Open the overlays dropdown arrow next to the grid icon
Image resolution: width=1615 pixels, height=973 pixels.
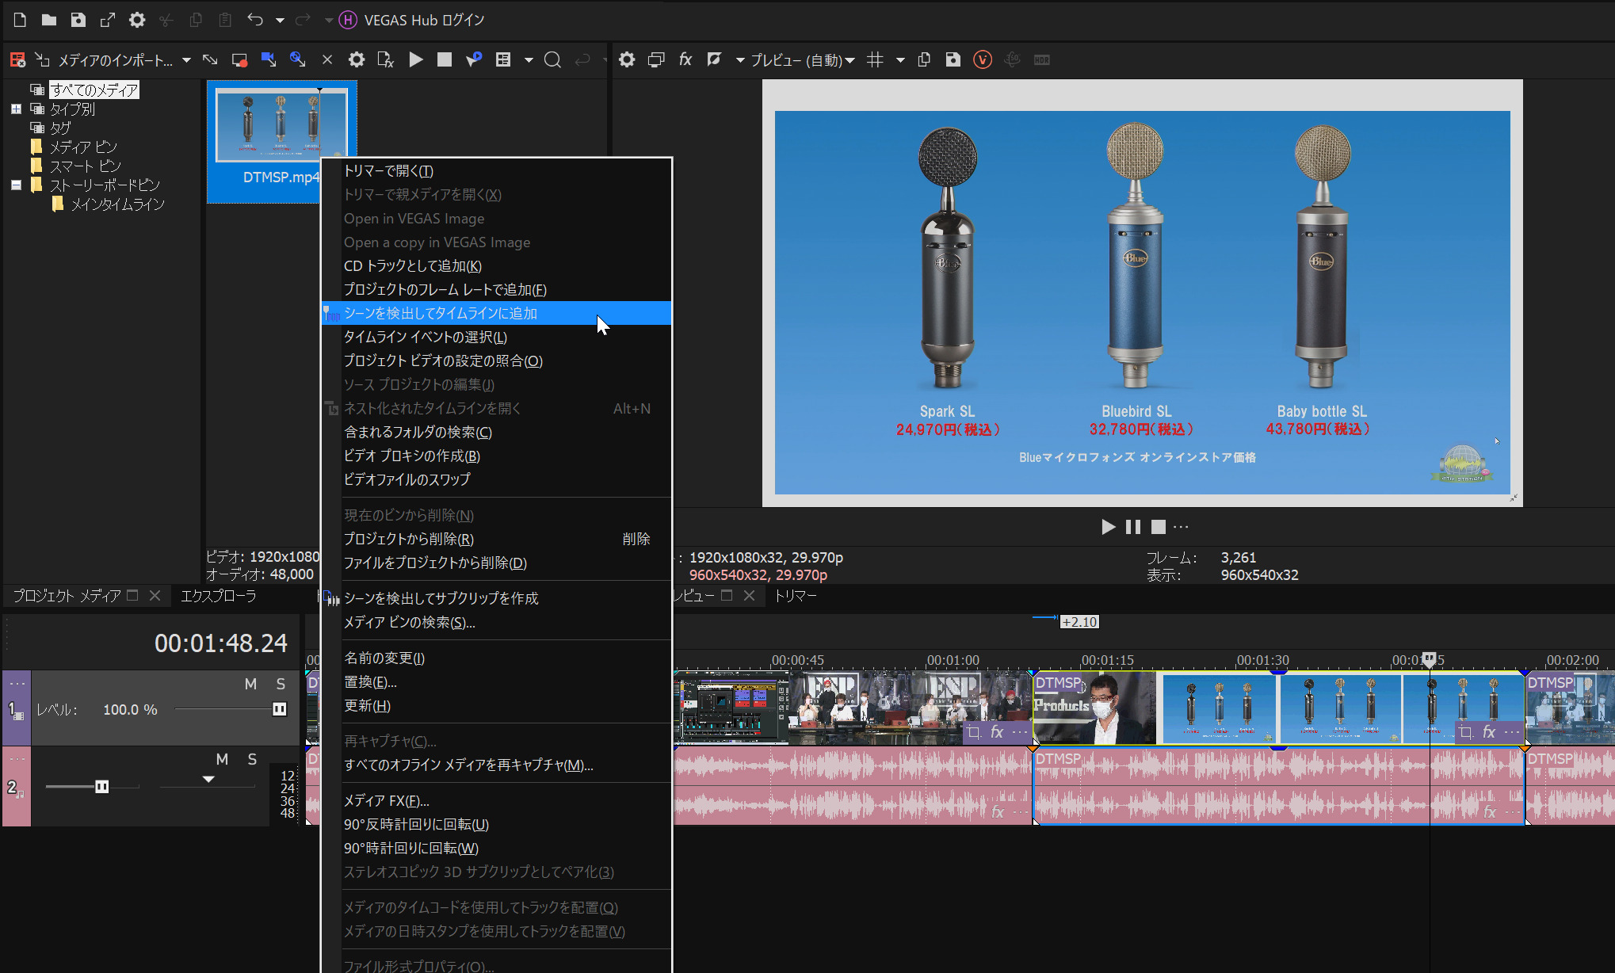[x=900, y=60]
